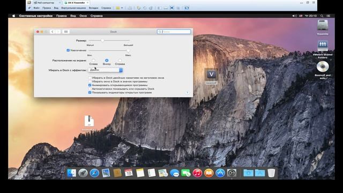The height and width of the screenshot is (193, 343).
Task: Open VMware Файл menu
Action: (36, 8)
